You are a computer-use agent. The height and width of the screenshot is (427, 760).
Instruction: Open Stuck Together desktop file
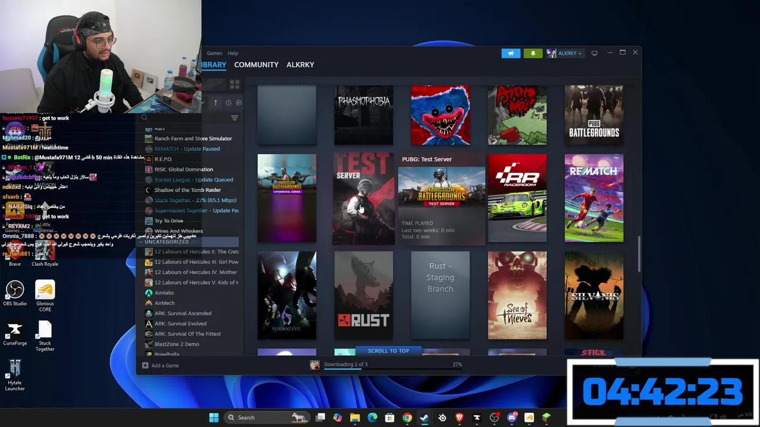[45, 336]
